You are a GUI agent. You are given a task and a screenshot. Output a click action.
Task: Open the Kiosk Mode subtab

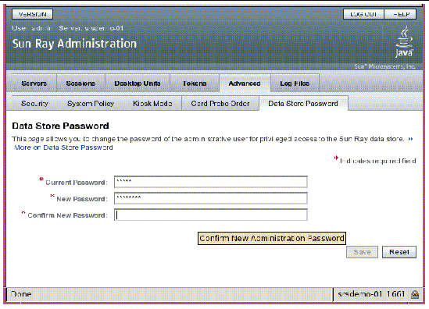[x=152, y=104]
